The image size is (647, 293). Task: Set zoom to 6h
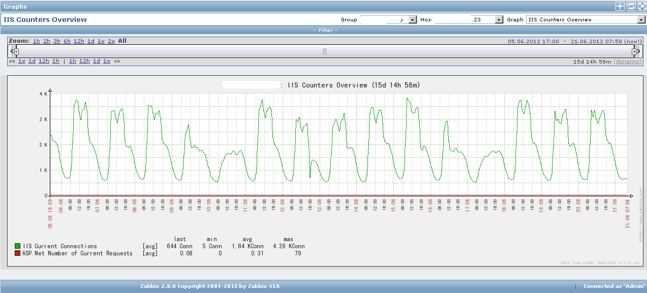67,41
